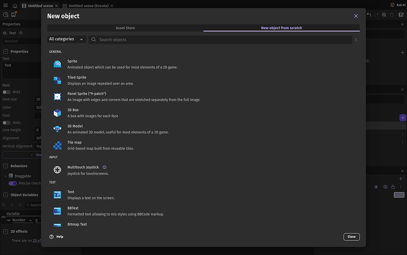Select the 3D Box object icon
This screenshot has width=407, height=255.
(x=57, y=113)
